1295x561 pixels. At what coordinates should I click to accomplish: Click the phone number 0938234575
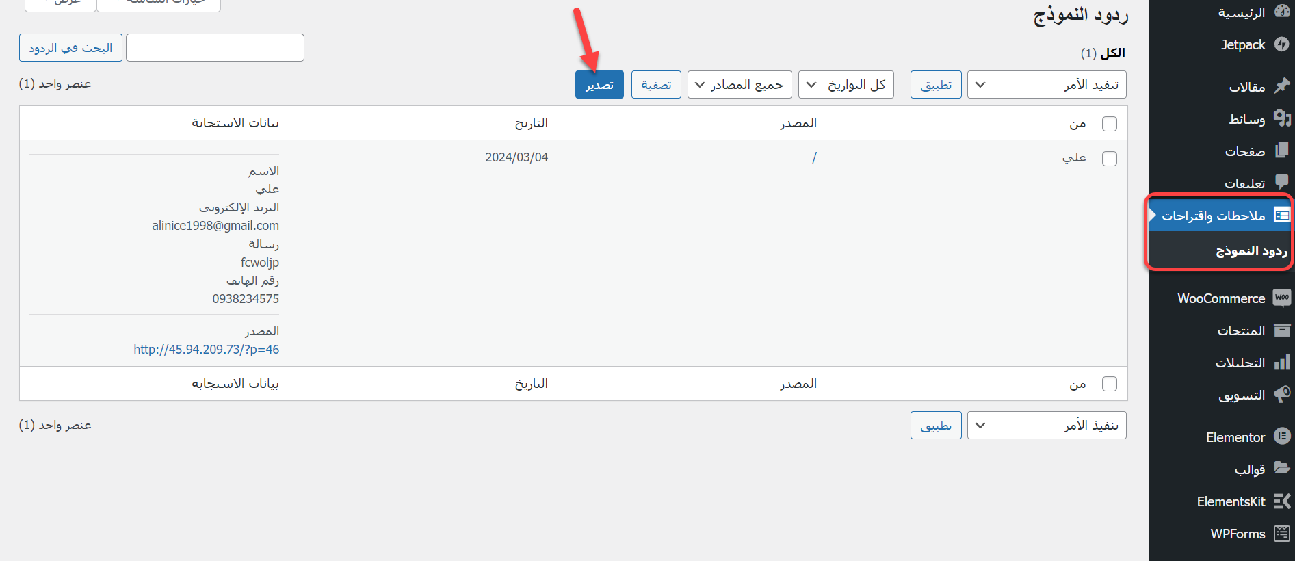click(246, 299)
